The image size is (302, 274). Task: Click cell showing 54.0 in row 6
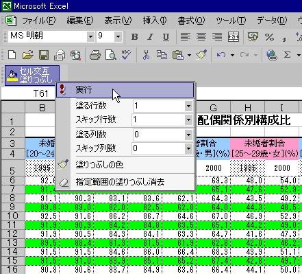pos(282,181)
